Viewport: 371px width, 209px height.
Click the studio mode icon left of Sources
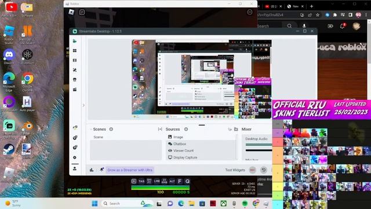pos(160,129)
